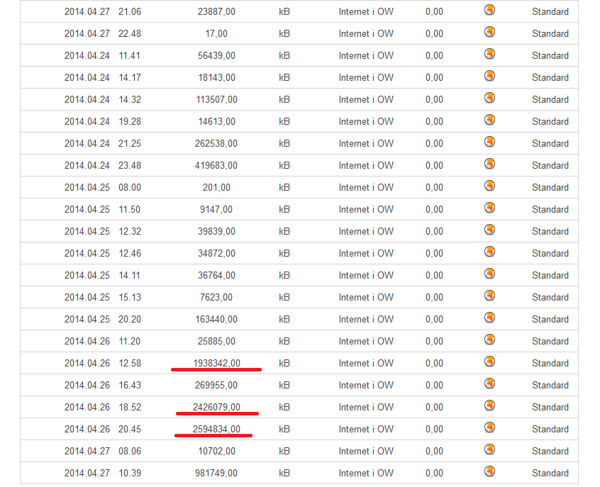The height and width of the screenshot is (487, 600).
Task: Click orange icon in the 11.50 row
Action: tap(489, 208)
